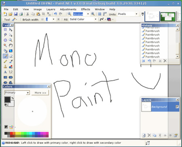
Task: Open layer properties in Layers panel
Action: pyautogui.click(x=176, y=135)
